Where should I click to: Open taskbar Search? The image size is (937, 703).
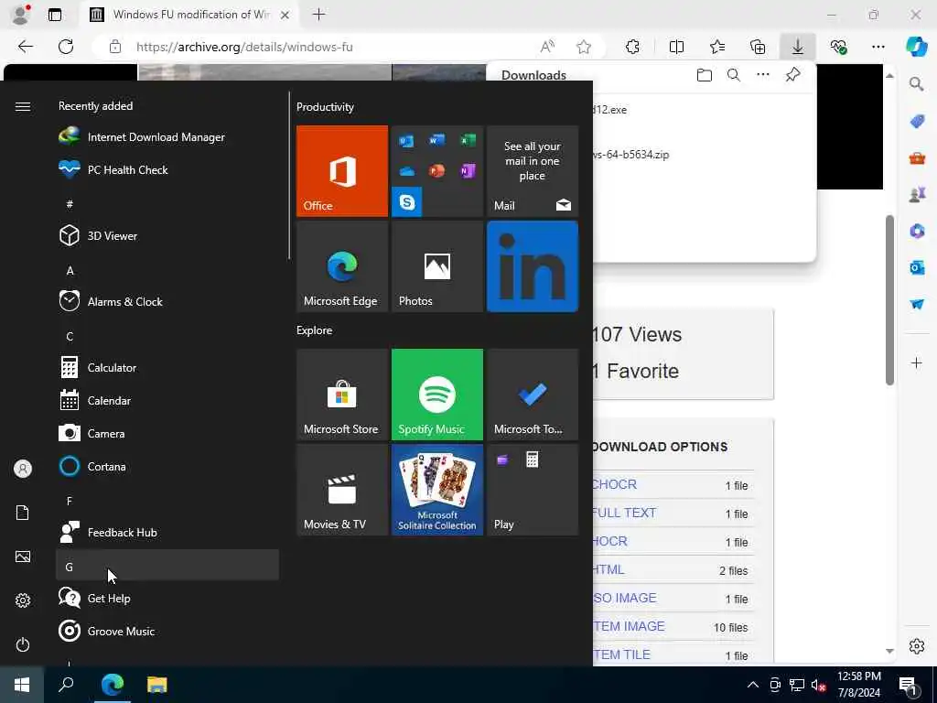pos(66,685)
